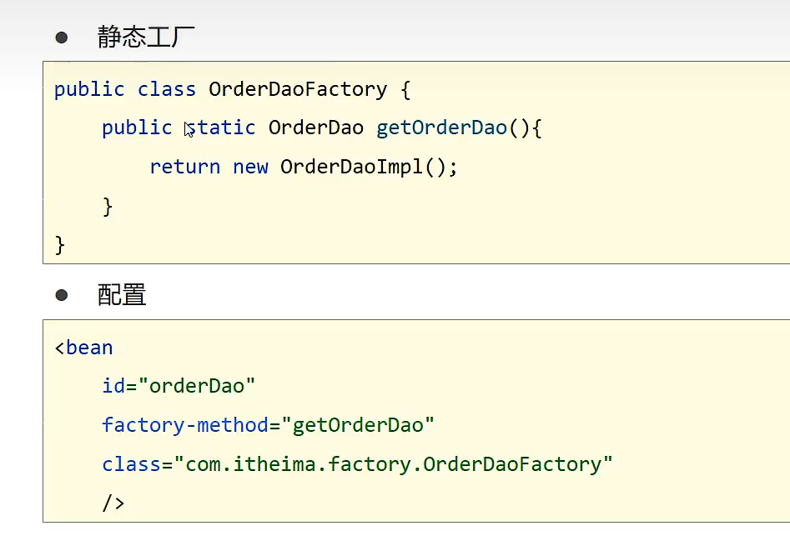Click the last closing brace of the class
Screen dimensions: 790x536
[x=59, y=244]
